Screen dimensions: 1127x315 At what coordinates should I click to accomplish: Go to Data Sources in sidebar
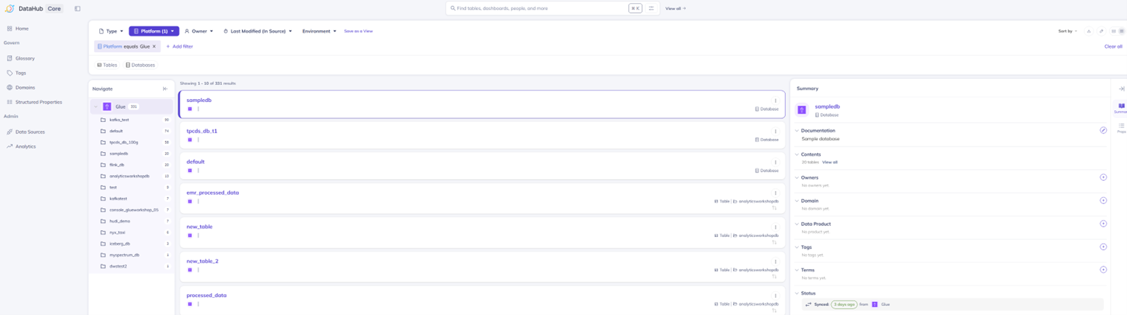click(x=29, y=131)
